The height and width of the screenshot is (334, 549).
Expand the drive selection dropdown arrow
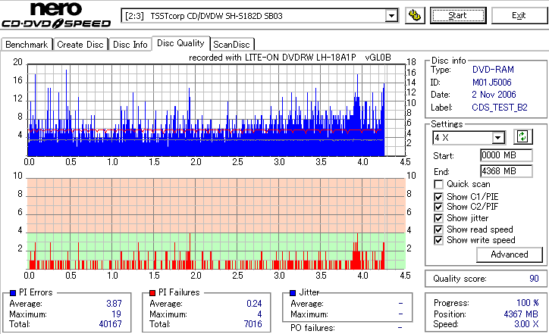[391, 16]
